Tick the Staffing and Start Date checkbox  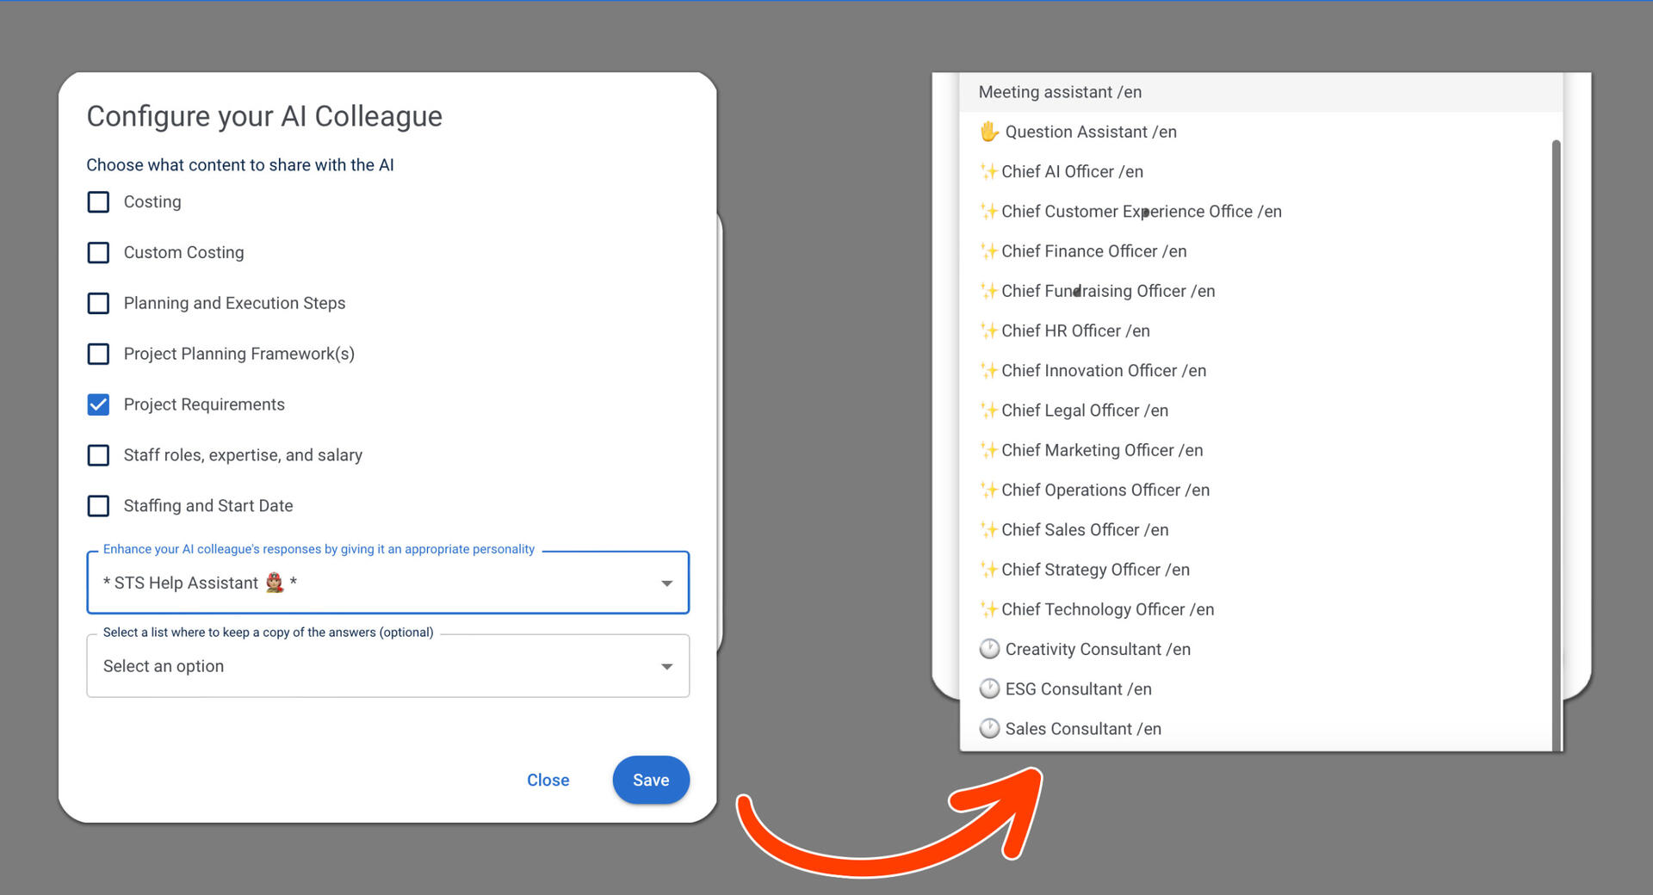[99, 506]
